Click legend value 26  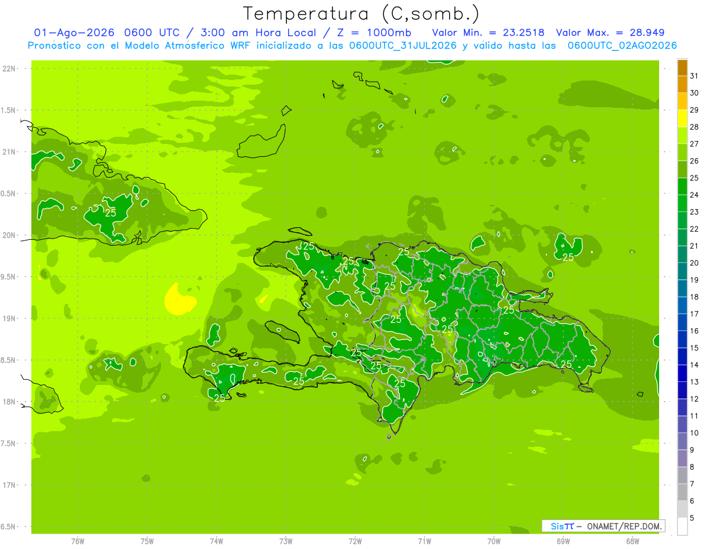[695, 161]
